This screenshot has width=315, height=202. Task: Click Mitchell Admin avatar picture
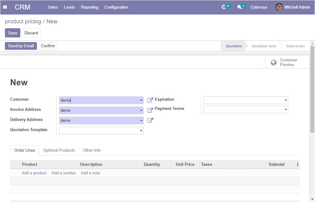[279, 7]
